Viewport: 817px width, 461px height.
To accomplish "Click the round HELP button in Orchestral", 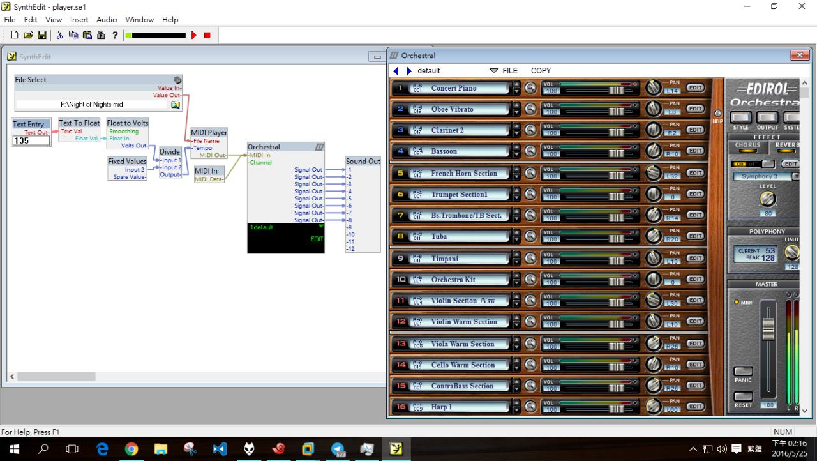I will [717, 114].
